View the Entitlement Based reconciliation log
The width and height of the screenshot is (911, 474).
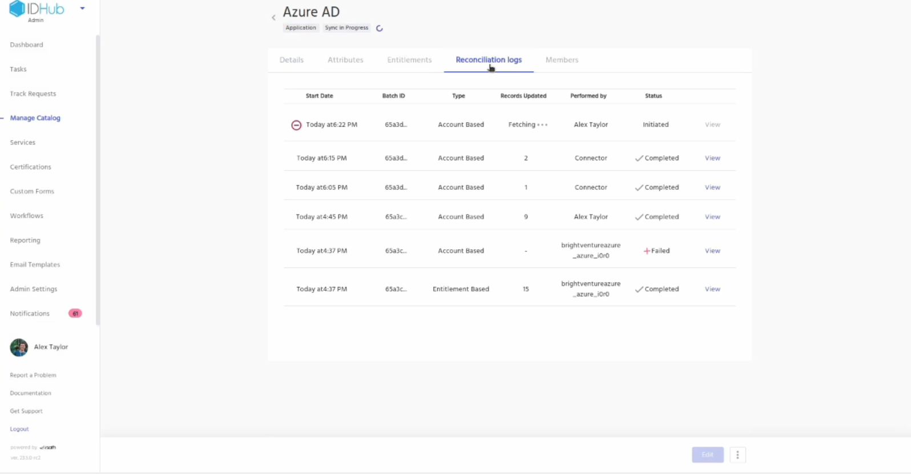712,289
